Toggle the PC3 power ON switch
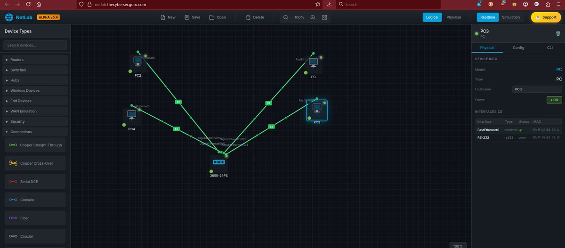The height and width of the screenshot is (248, 565). 554,100
